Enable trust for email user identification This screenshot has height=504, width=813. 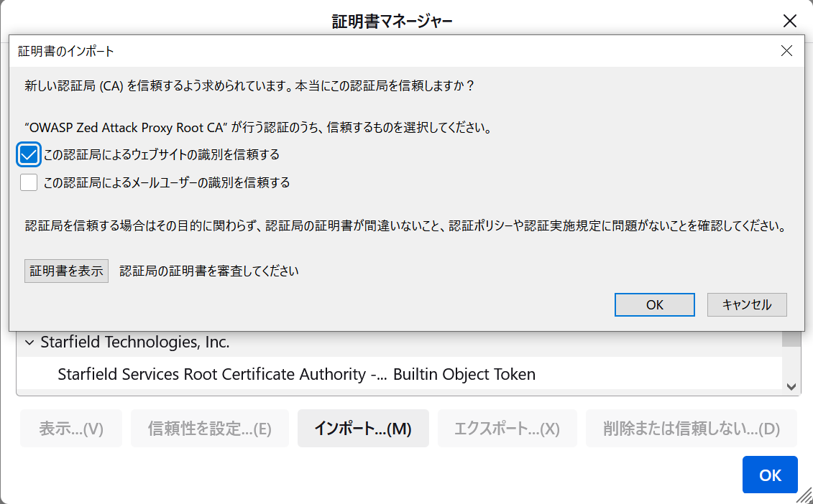click(x=28, y=182)
